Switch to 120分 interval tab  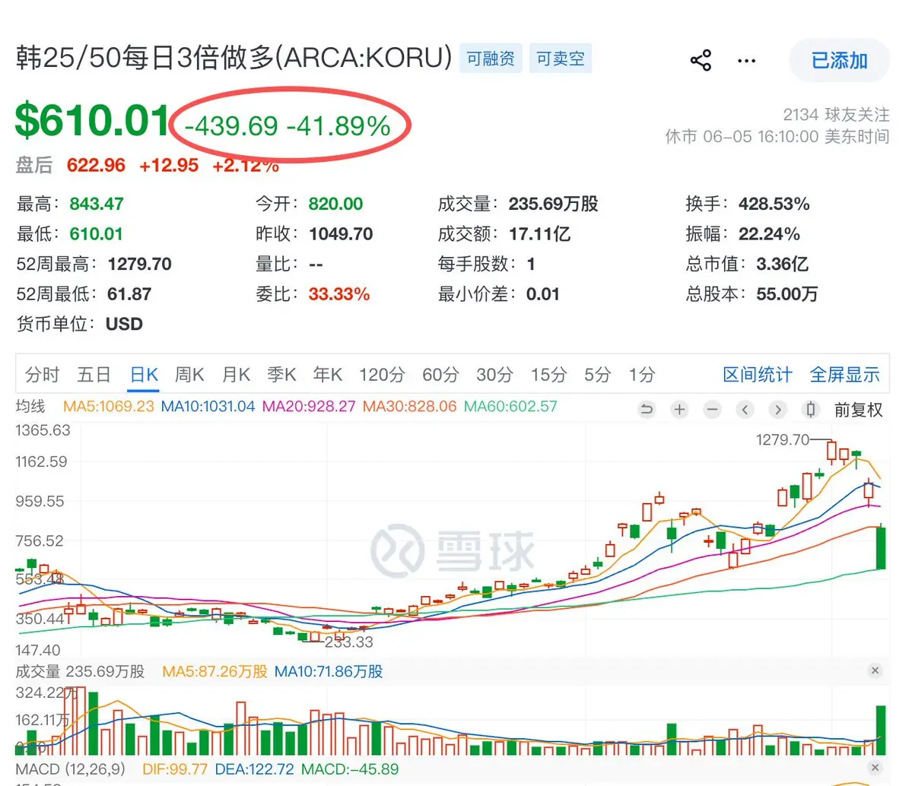(x=382, y=375)
